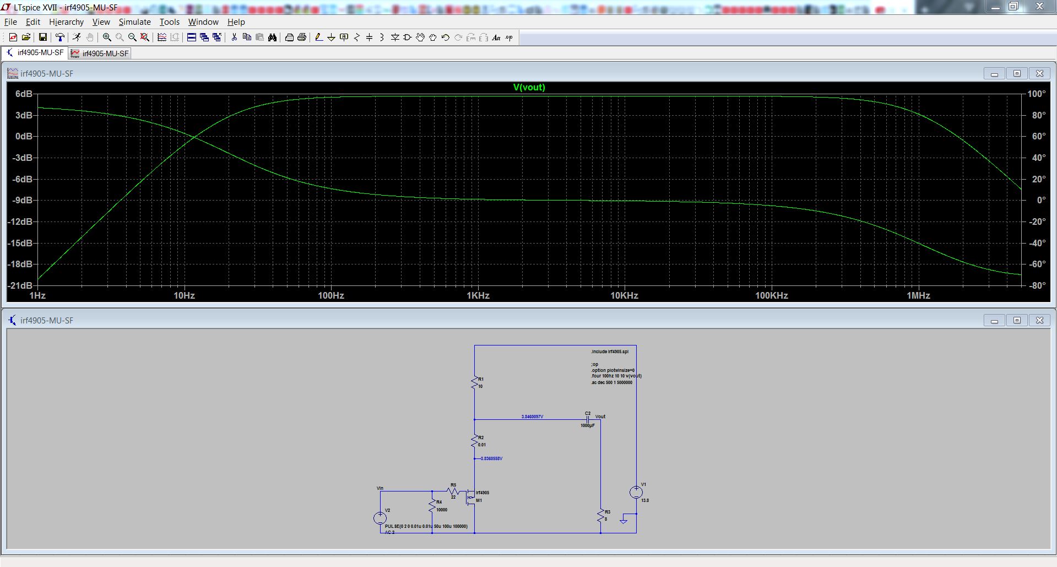
Task: Close all windows toolbar icon
Action: click(x=217, y=37)
